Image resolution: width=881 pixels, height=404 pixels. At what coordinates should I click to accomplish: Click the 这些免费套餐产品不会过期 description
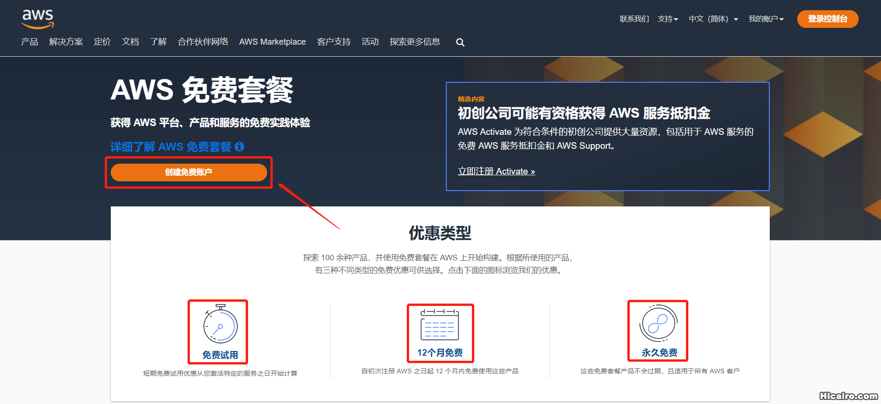[660, 371]
